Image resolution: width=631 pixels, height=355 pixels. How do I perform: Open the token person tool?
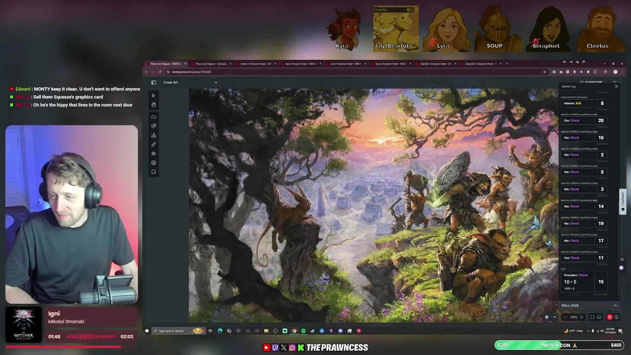point(153,163)
